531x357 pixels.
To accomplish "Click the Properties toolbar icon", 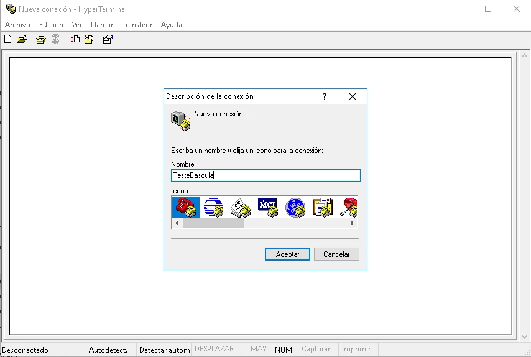I will click(x=108, y=39).
